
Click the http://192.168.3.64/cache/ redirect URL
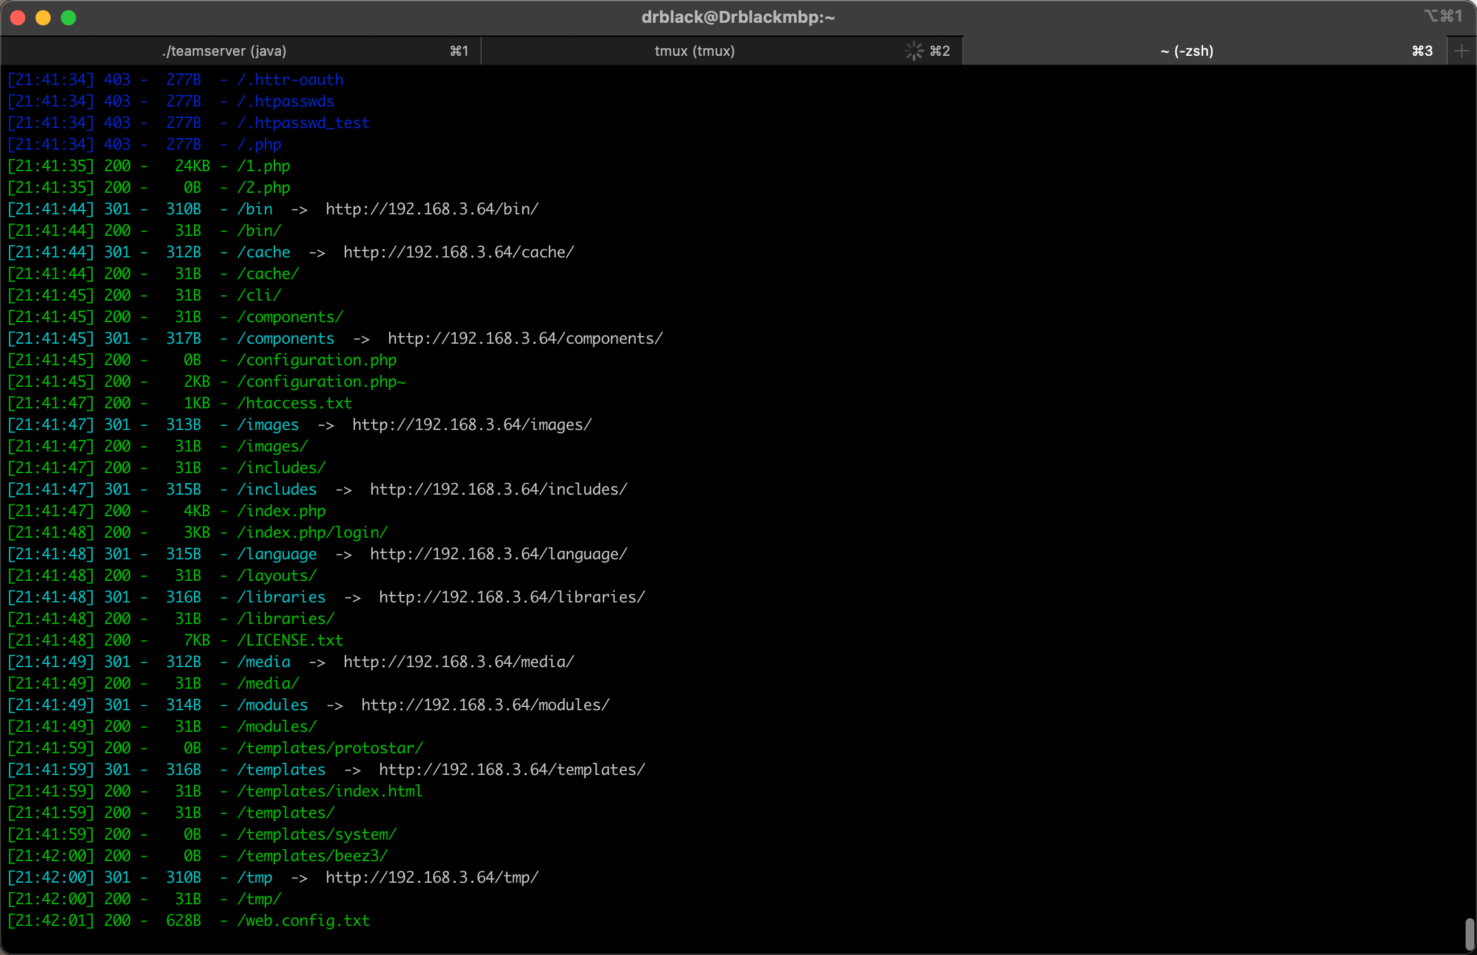pos(459,252)
